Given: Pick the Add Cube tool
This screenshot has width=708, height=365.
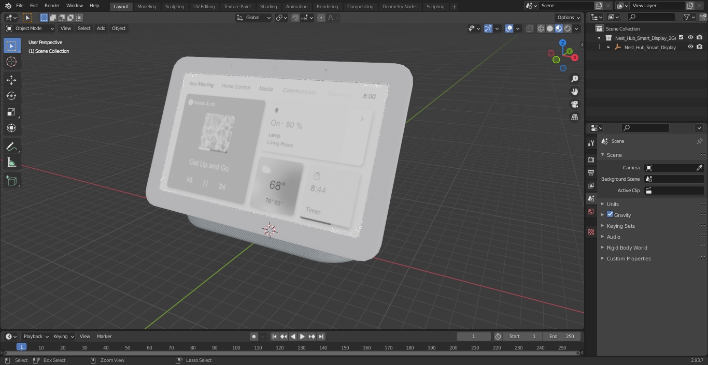Looking at the screenshot, I should point(11,181).
